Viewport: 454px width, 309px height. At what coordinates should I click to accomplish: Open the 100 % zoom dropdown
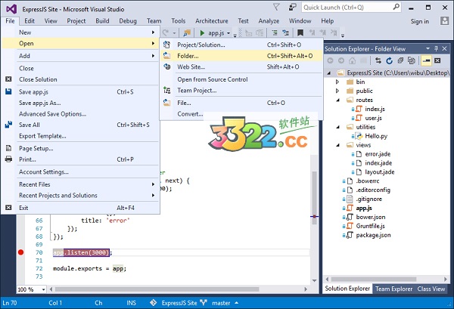point(43,289)
